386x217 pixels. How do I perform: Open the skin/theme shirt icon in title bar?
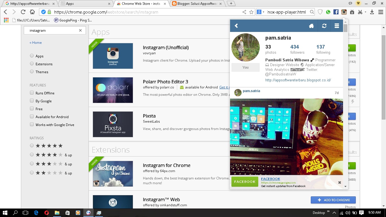tap(358, 3)
